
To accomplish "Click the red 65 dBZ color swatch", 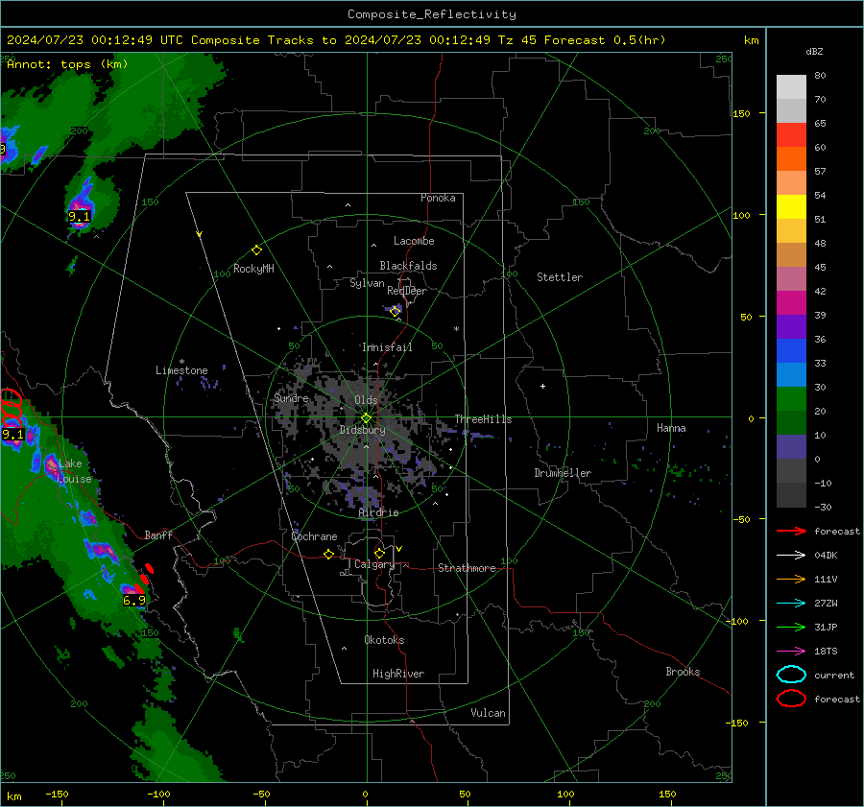I will tap(791, 134).
